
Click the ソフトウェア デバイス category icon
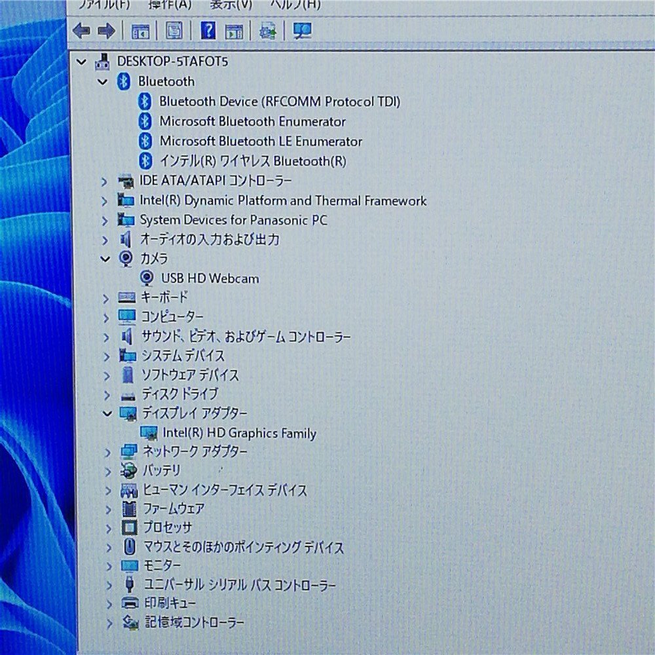(128, 375)
